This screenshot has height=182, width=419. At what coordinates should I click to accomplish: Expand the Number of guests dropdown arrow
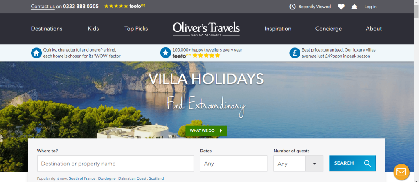click(314, 164)
